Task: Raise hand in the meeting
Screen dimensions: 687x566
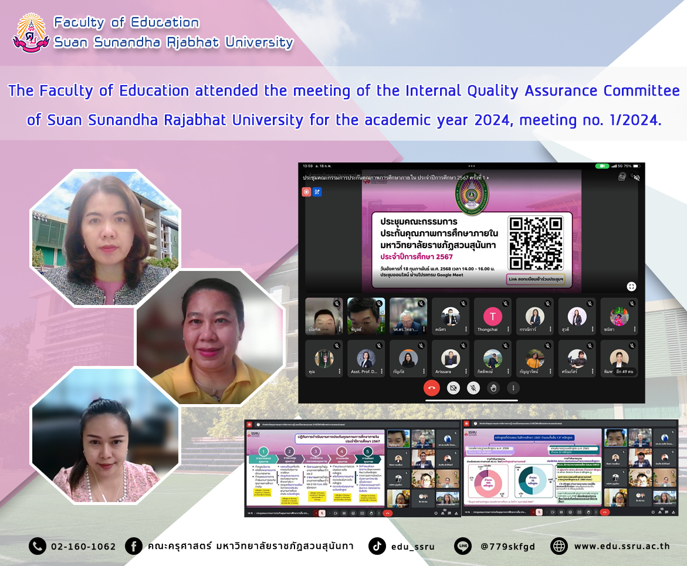Action: [x=493, y=388]
